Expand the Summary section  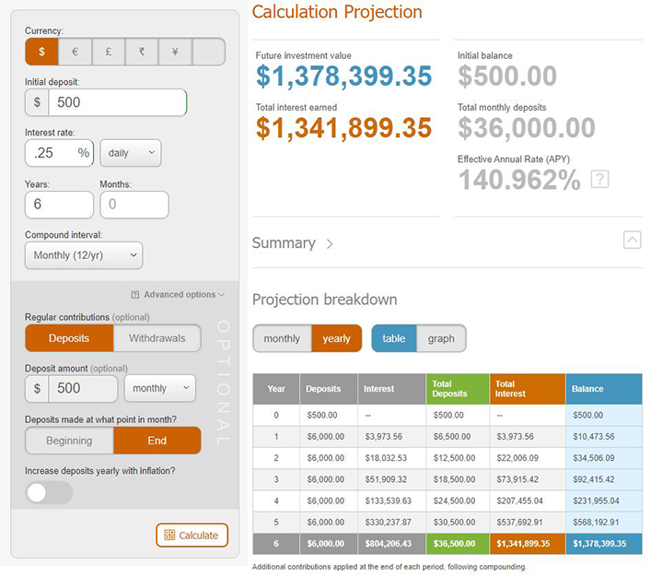click(x=293, y=243)
